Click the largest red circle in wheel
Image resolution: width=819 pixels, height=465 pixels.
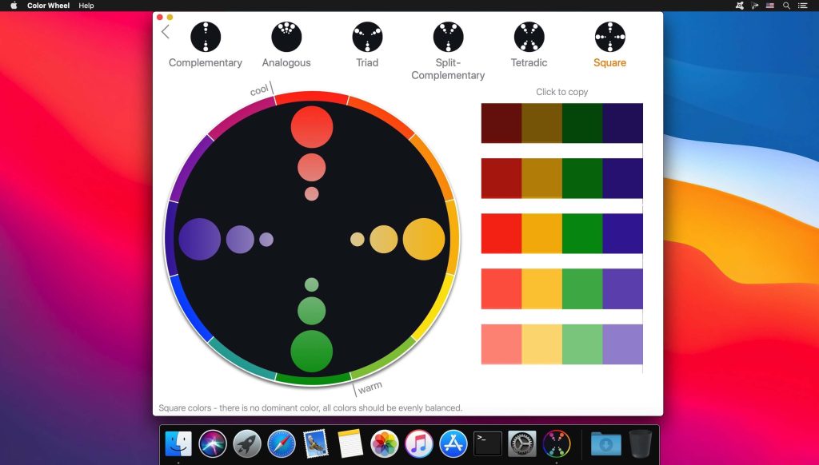coord(312,127)
